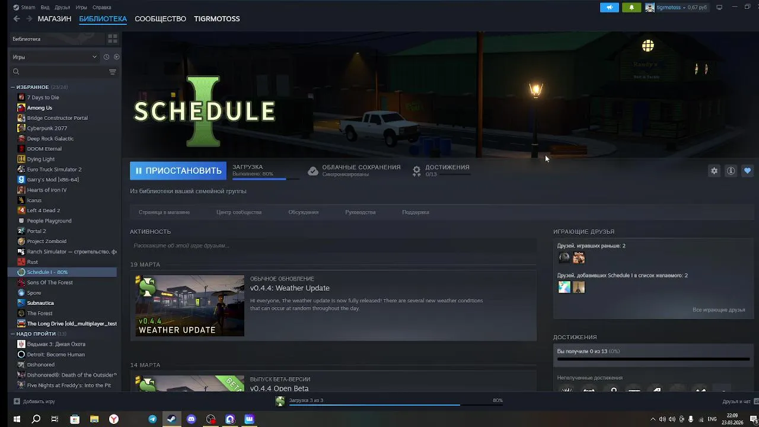Screen dimensions: 759x427
Task: Show only ready-to-play games icon
Action: click(x=116, y=57)
